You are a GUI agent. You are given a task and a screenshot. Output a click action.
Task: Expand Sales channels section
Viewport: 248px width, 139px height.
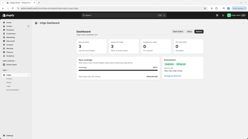[x=9, y=61]
